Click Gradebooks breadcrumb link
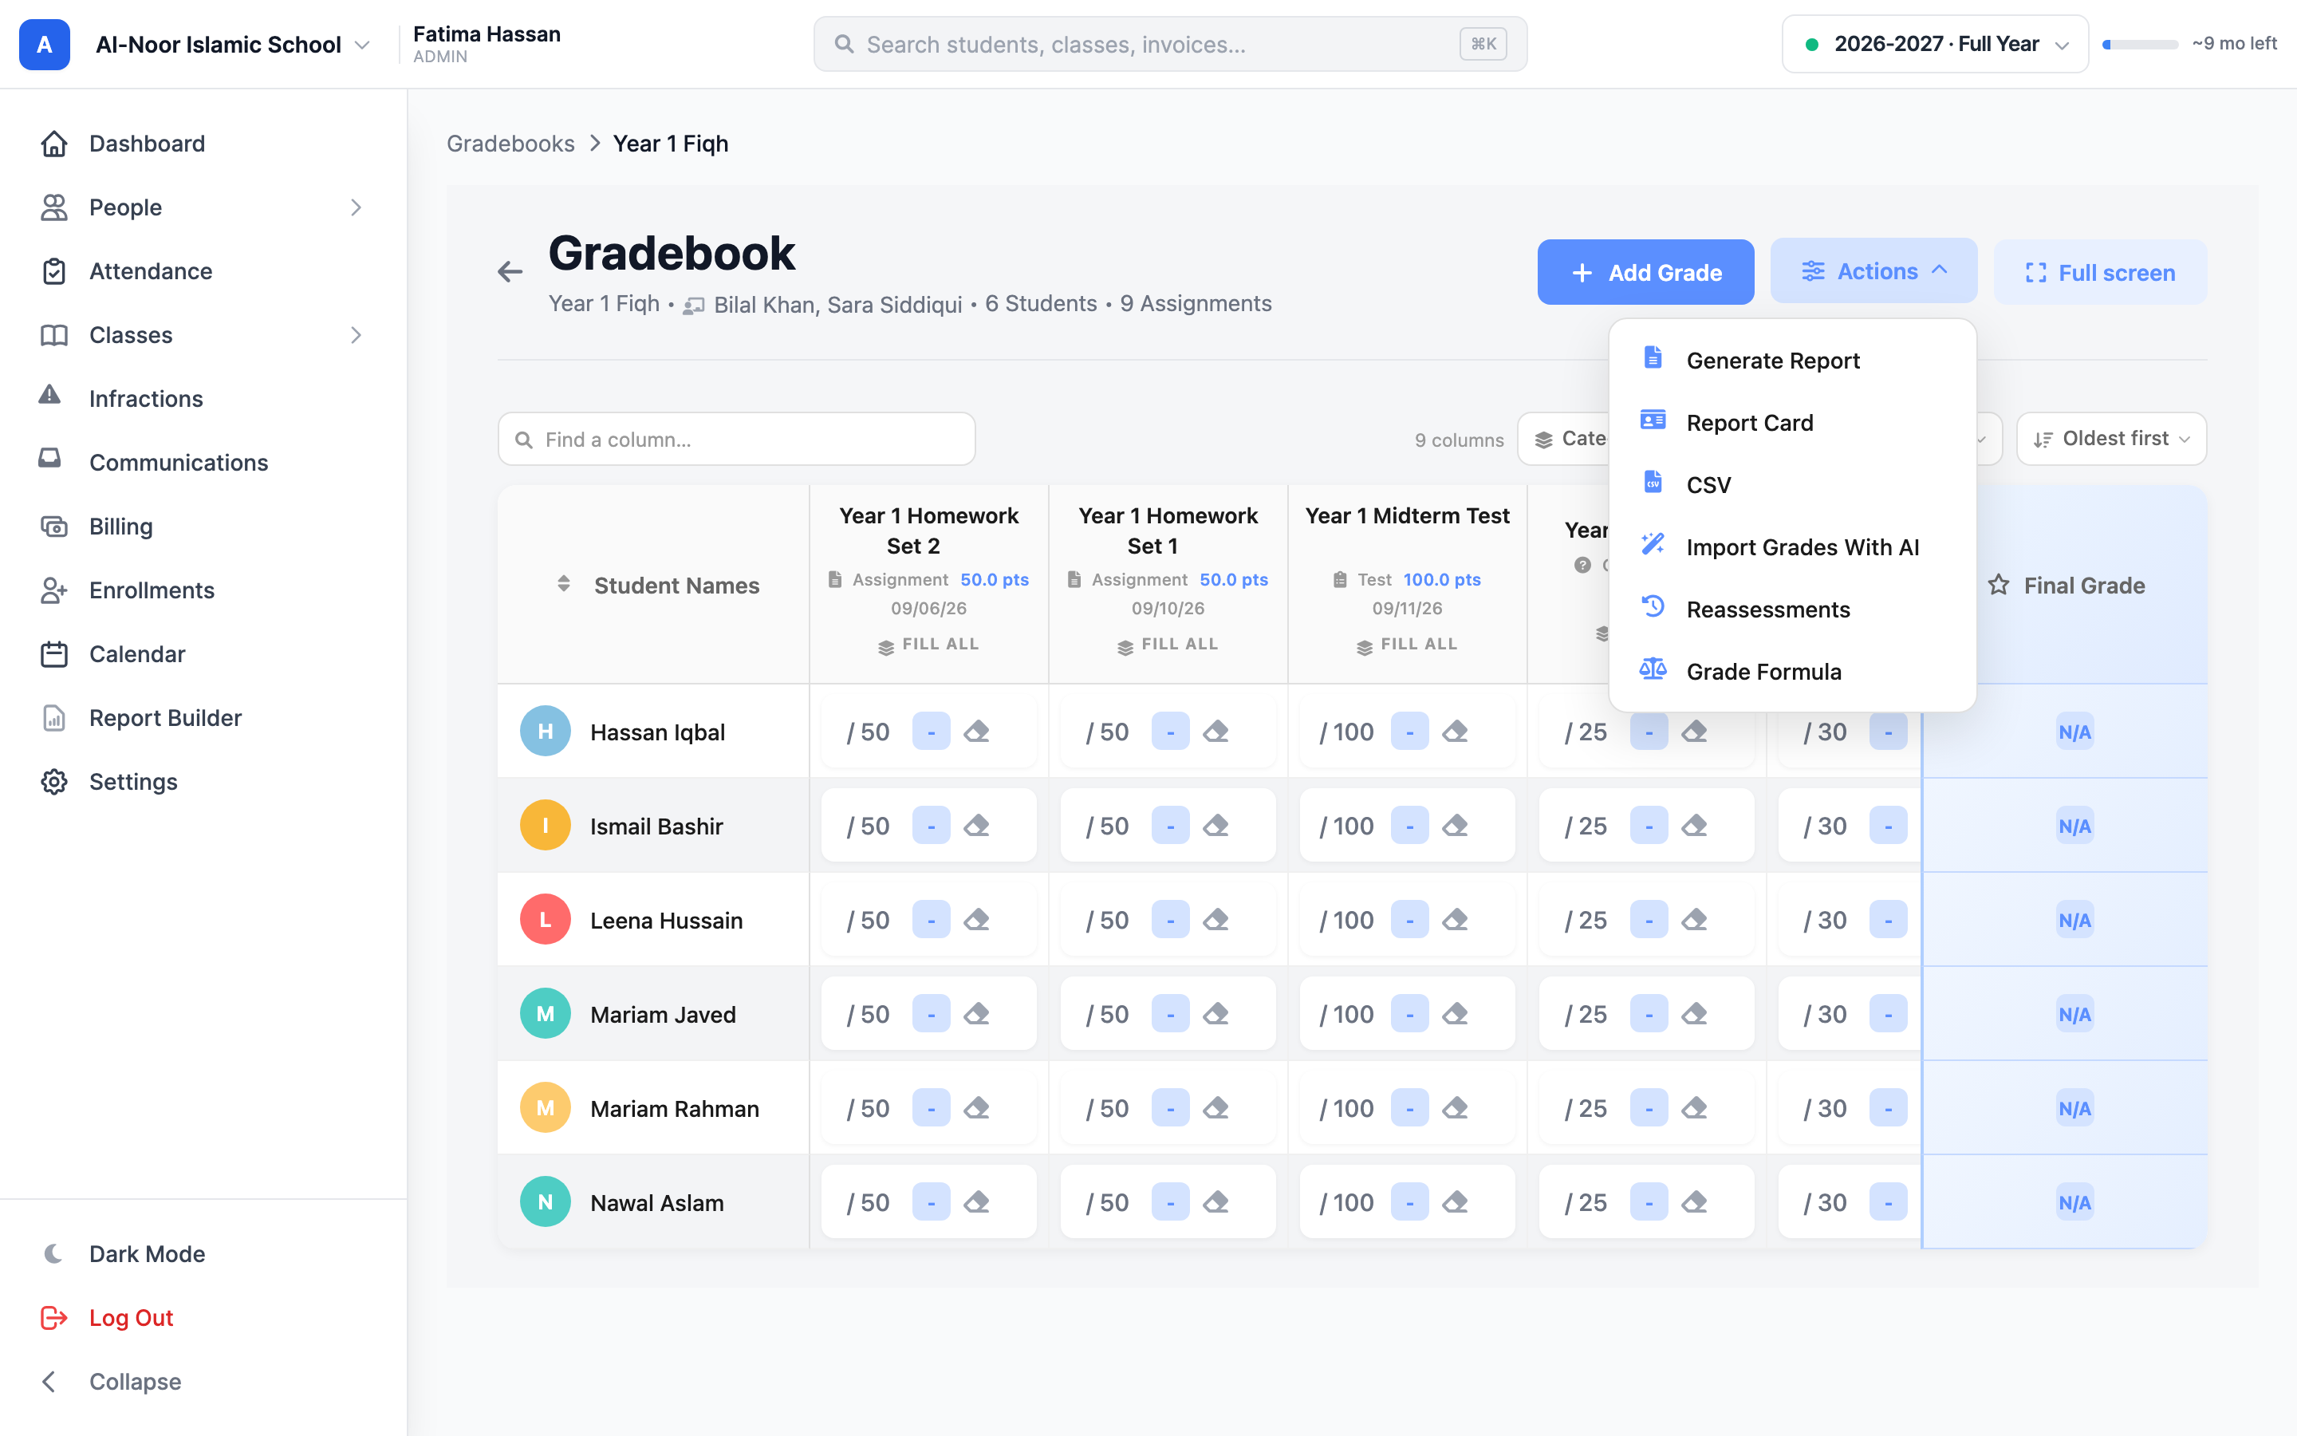Viewport: 2297px width, 1436px height. 510,144
